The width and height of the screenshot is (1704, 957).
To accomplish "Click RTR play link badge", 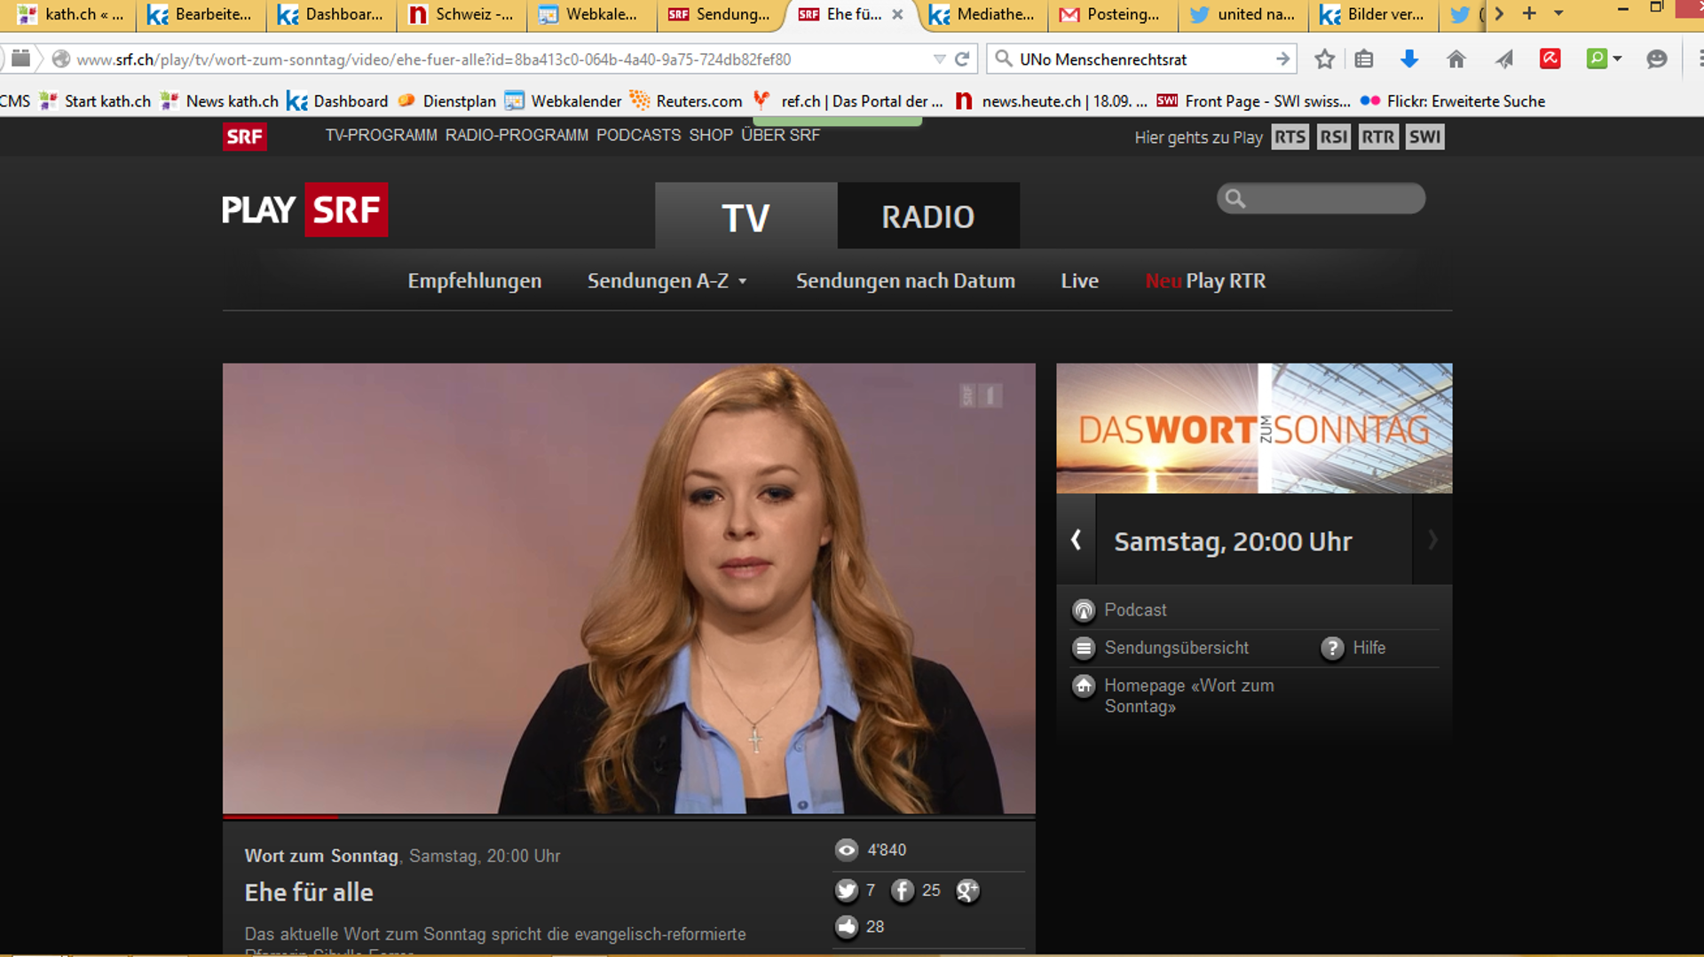I will [x=1378, y=137].
